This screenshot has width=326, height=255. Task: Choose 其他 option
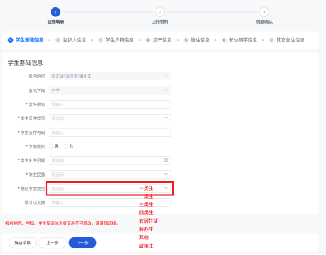tap(144, 237)
